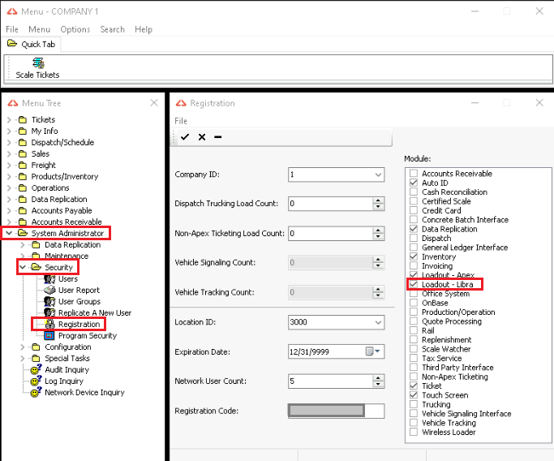Click the Dispatch/Schedule folder icon
Image resolution: width=554 pixels, height=461 pixels.
coord(22,143)
